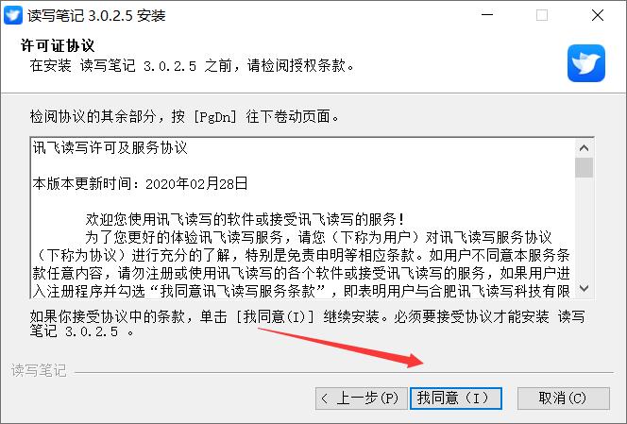Go back with the 上一步(P) button
The height and width of the screenshot is (424, 627).
tap(361, 398)
